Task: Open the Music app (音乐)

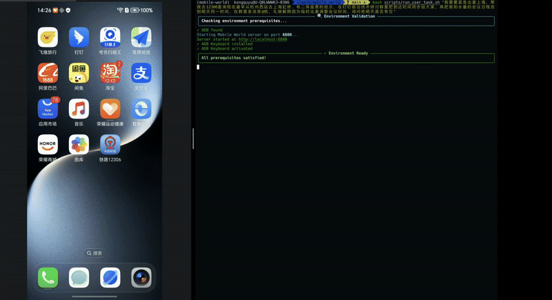Action: tap(79, 109)
